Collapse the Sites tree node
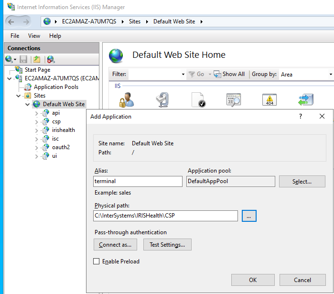 point(19,96)
